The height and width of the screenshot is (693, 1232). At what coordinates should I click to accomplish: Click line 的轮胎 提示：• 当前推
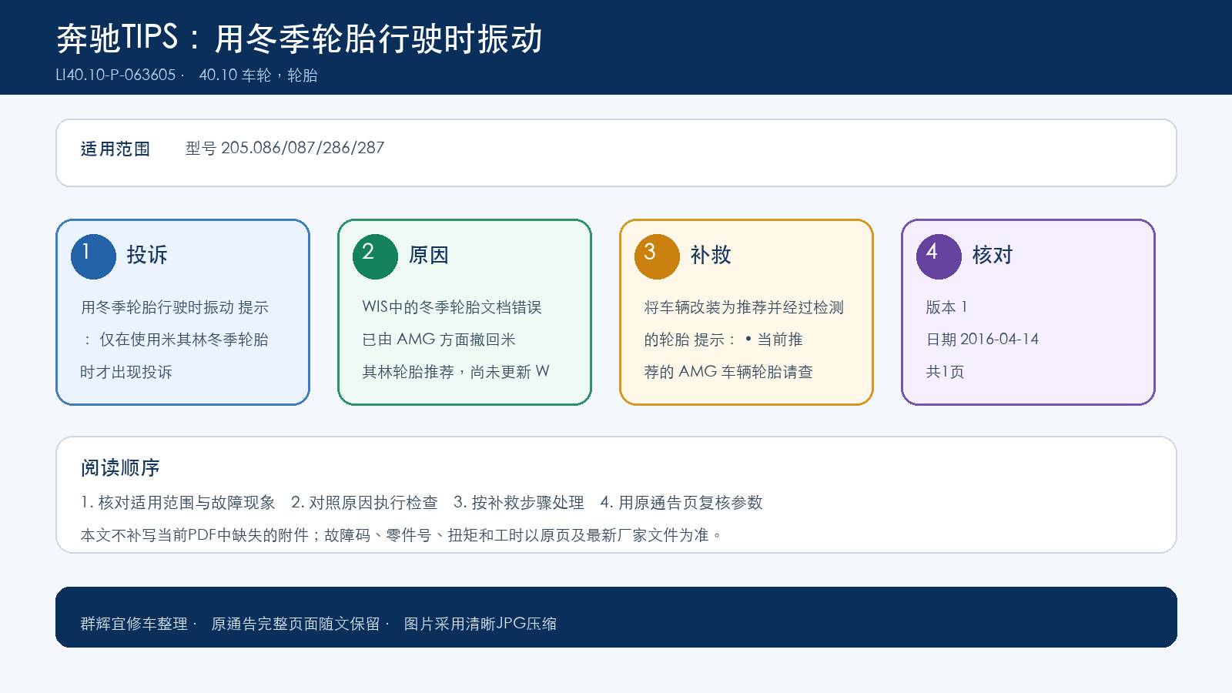(723, 340)
